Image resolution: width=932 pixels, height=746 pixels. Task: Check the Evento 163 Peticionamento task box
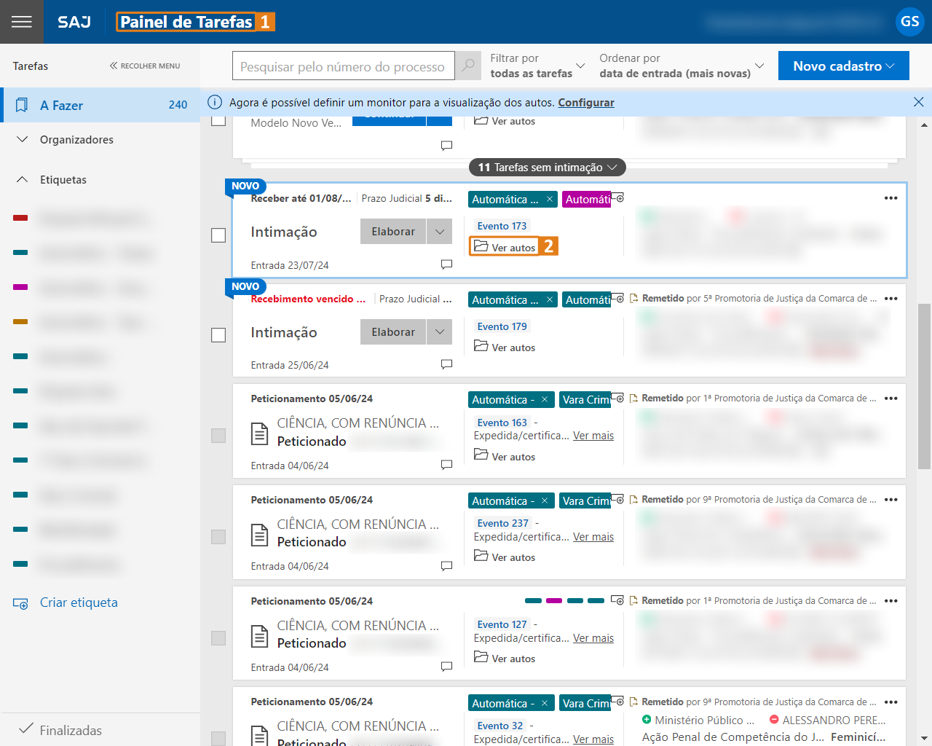pos(218,436)
